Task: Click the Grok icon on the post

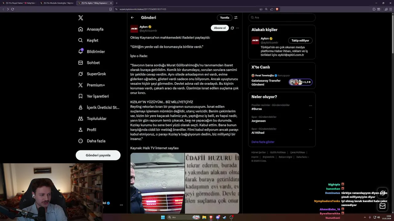Action: [232, 28]
